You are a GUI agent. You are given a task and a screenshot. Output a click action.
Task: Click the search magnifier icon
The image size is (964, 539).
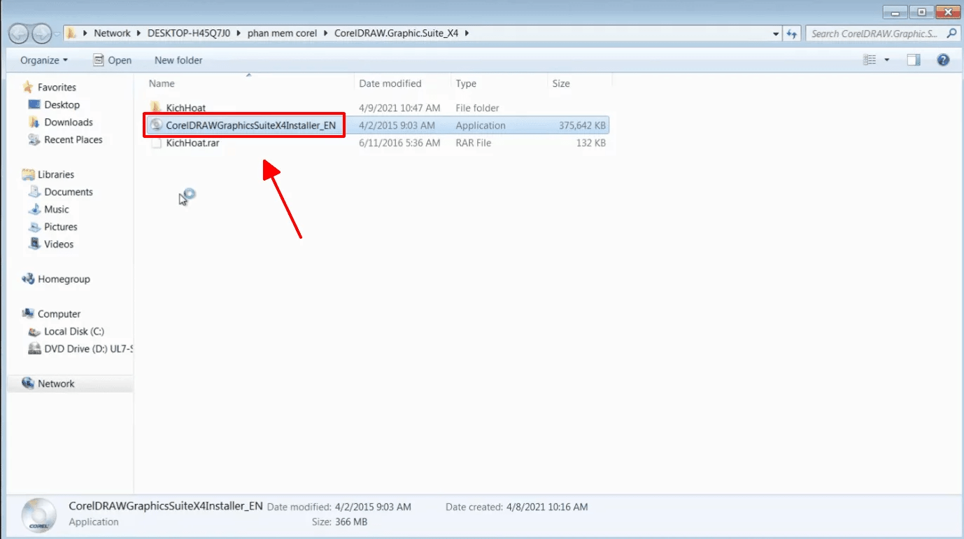tap(952, 33)
